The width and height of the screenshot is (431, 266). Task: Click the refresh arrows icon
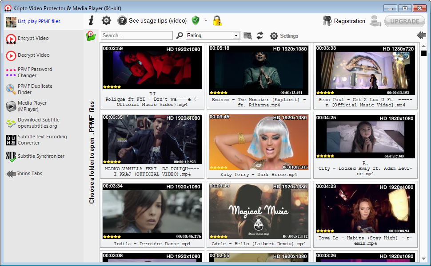(x=260, y=35)
